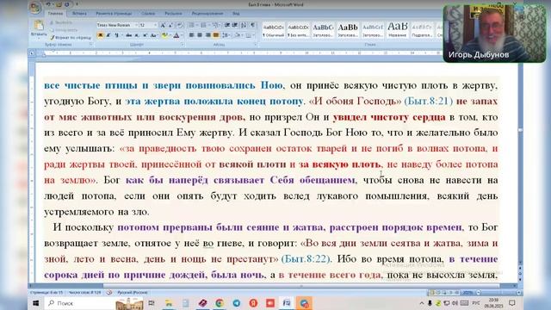This screenshot has width=551, height=310.
Task: Open the Windows Start menu
Action: [36, 303]
